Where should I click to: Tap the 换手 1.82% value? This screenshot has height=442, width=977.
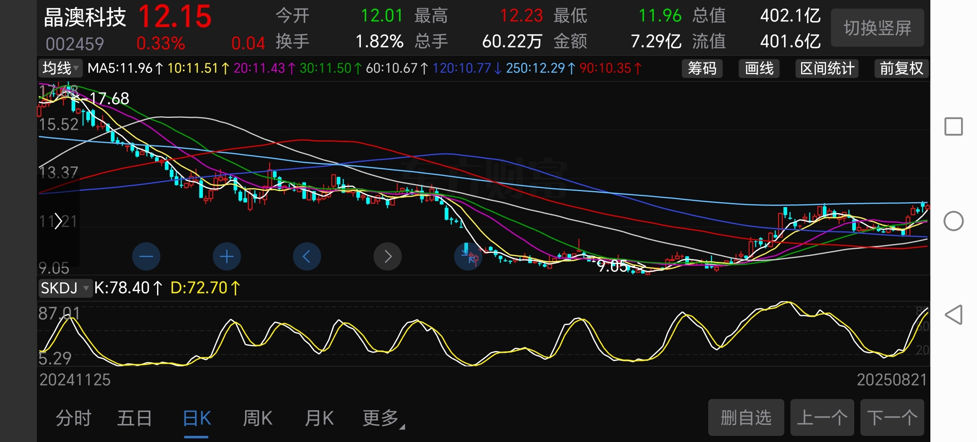[x=379, y=41]
